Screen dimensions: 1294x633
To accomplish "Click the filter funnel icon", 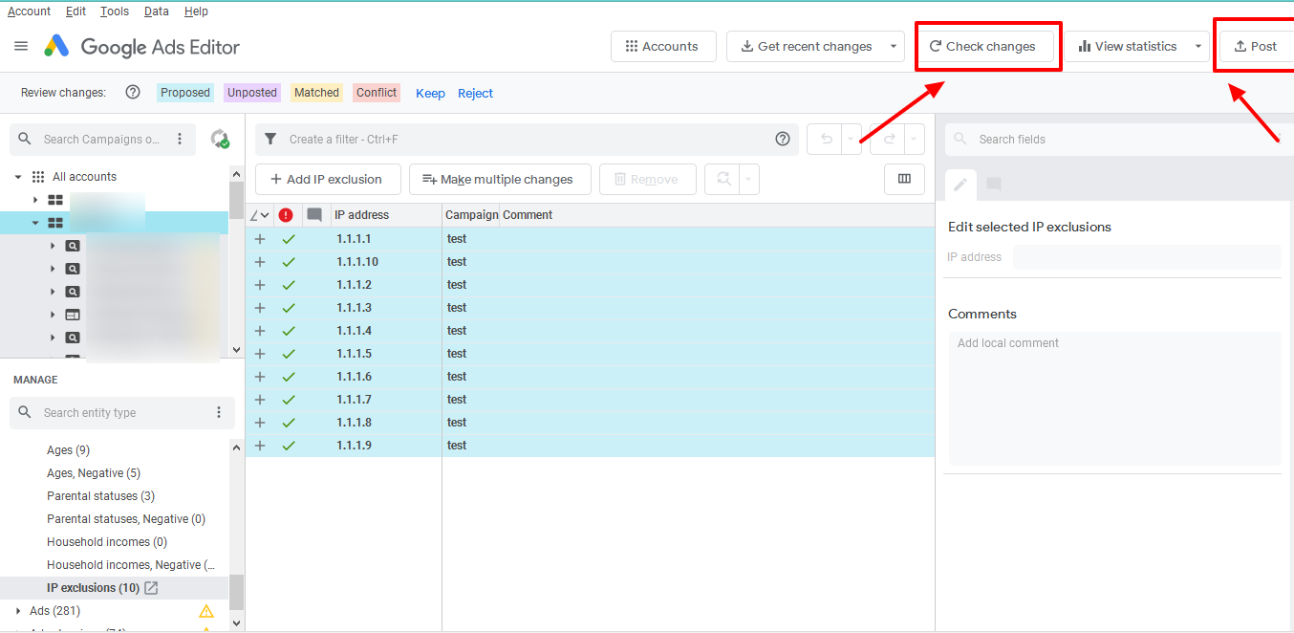I will (x=270, y=140).
